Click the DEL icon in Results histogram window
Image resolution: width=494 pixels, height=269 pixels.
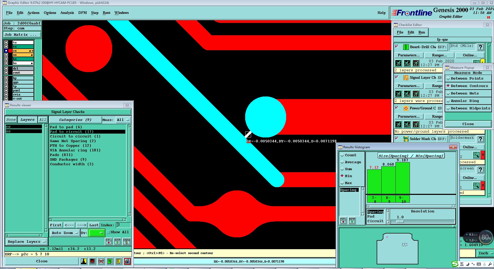(x=343, y=220)
